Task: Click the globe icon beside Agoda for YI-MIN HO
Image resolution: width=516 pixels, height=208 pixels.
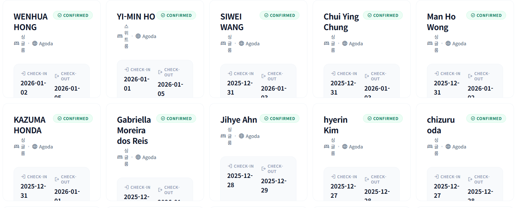Action: tap(138, 36)
